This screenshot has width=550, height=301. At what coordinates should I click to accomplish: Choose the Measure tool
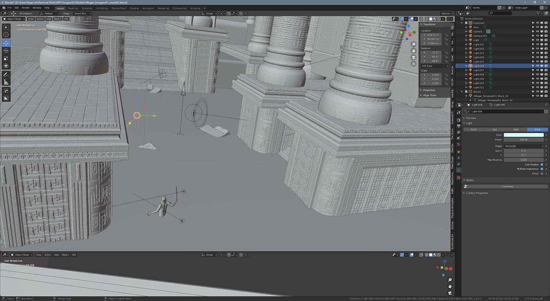point(6,82)
